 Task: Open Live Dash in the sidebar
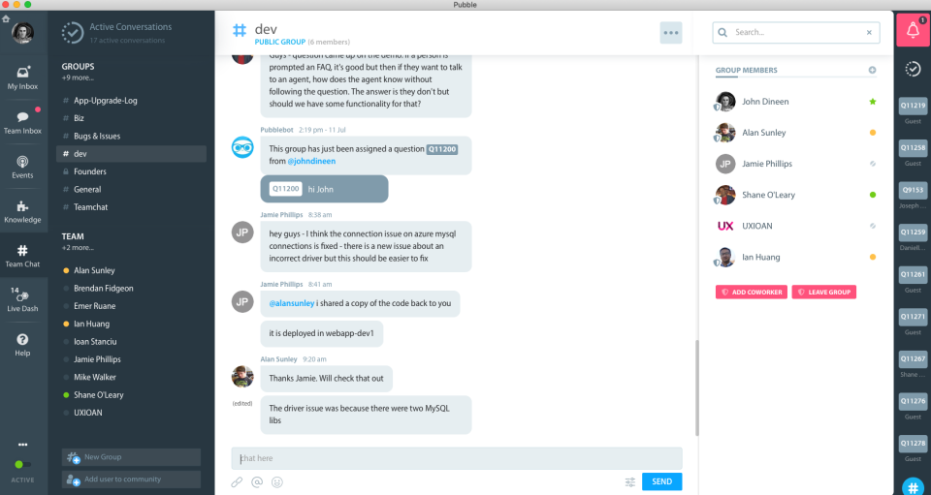click(22, 300)
